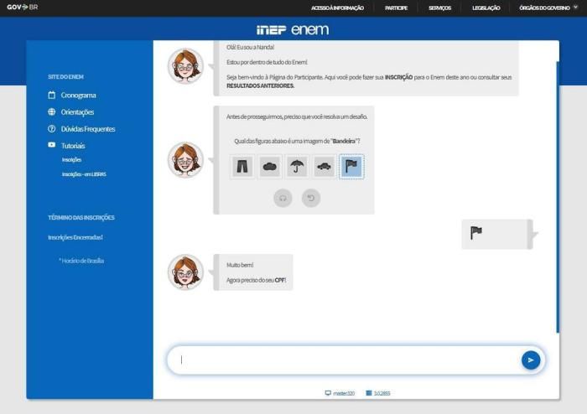This screenshot has height=414, width=587.
Task: Select the car image option
Action: click(325, 167)
